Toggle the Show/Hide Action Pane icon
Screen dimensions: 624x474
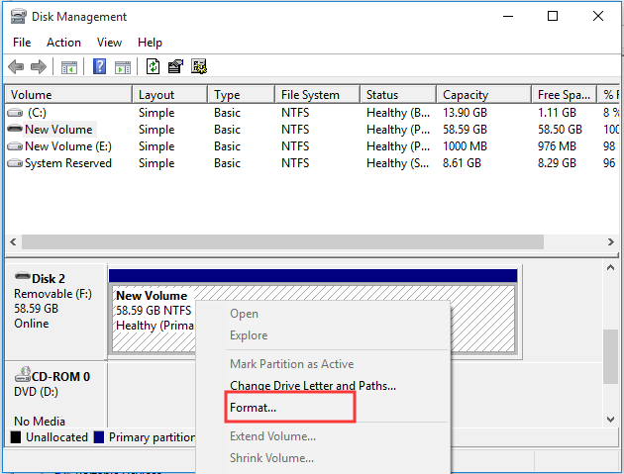tap(123, 67)
